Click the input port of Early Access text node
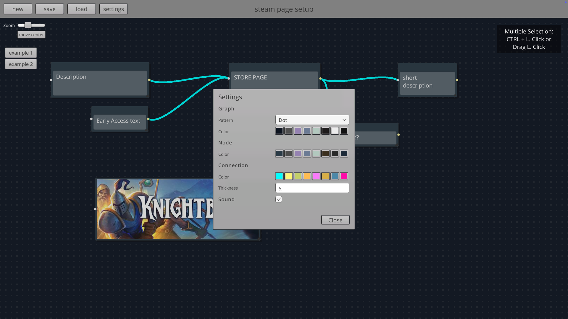This screenshot has height=319, width=568. coord(91,119)
